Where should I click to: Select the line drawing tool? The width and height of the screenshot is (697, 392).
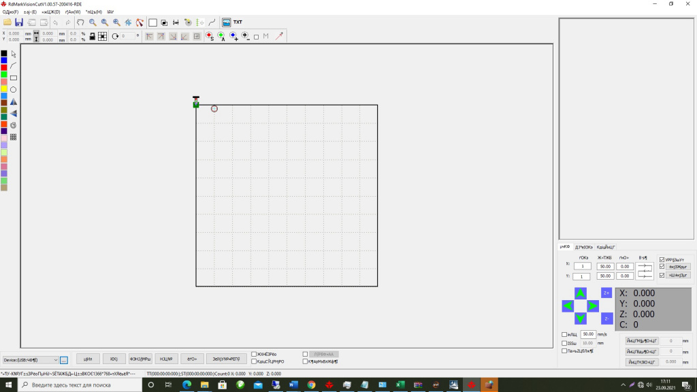pyautogui.click(x=14, y=66)
